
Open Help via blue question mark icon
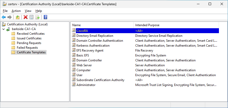pos(45,17)
